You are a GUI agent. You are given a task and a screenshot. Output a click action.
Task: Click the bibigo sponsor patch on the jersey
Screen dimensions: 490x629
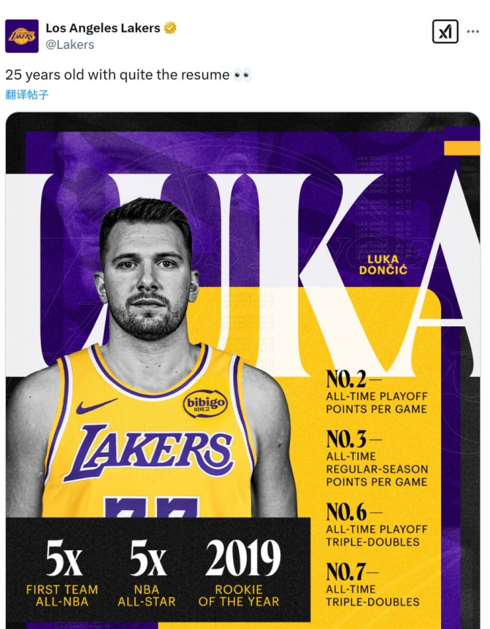coord(205,405)
